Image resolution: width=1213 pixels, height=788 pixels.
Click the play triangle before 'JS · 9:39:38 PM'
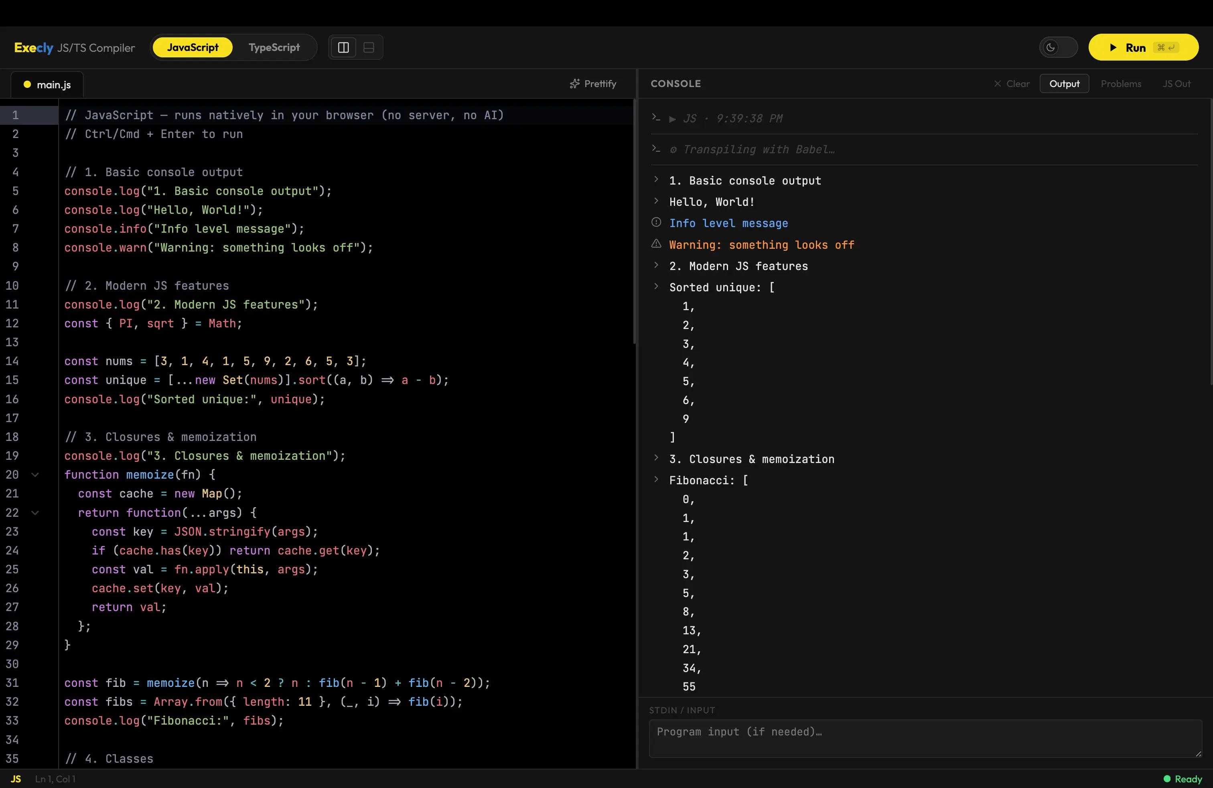pos(673,119)
